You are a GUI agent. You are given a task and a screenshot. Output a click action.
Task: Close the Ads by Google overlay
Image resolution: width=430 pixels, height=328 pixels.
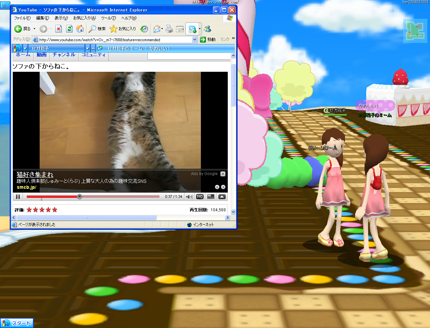point(223,174)
